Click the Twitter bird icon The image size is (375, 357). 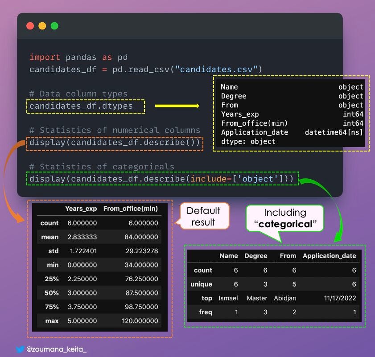20,349
